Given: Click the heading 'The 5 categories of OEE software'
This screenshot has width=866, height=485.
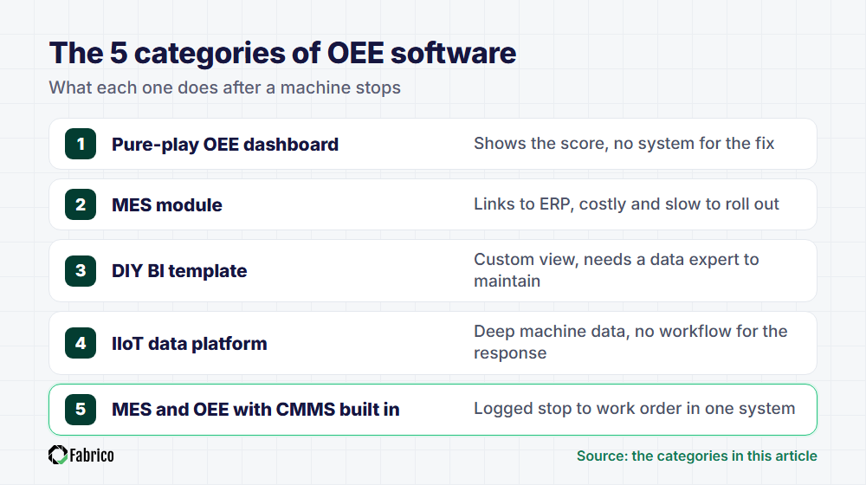Looking at the screenshot, I should (283, 53).
